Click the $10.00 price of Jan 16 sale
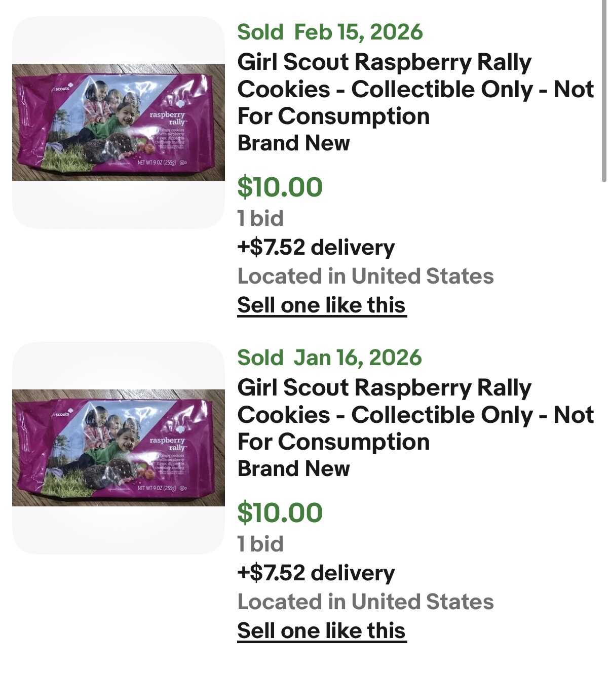Screen dimensions: 611x673 (x=280, y=512)
